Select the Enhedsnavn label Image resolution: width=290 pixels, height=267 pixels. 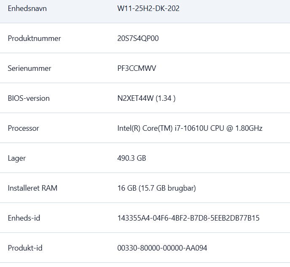click(27, 8)
